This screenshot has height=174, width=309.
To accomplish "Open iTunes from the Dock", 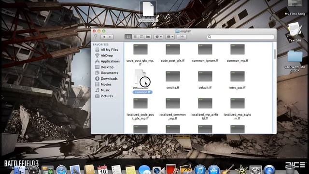I will (200, 170).
